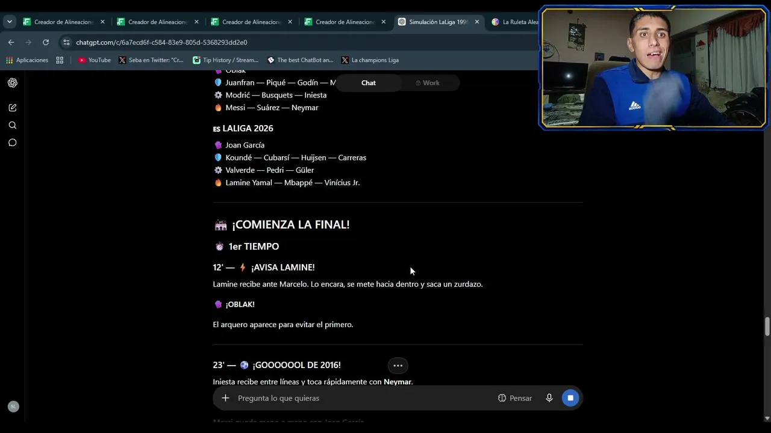The height and width of the screenshot is (433, 771).
Task: Click the name Joan García
Action: coord(245,145)
